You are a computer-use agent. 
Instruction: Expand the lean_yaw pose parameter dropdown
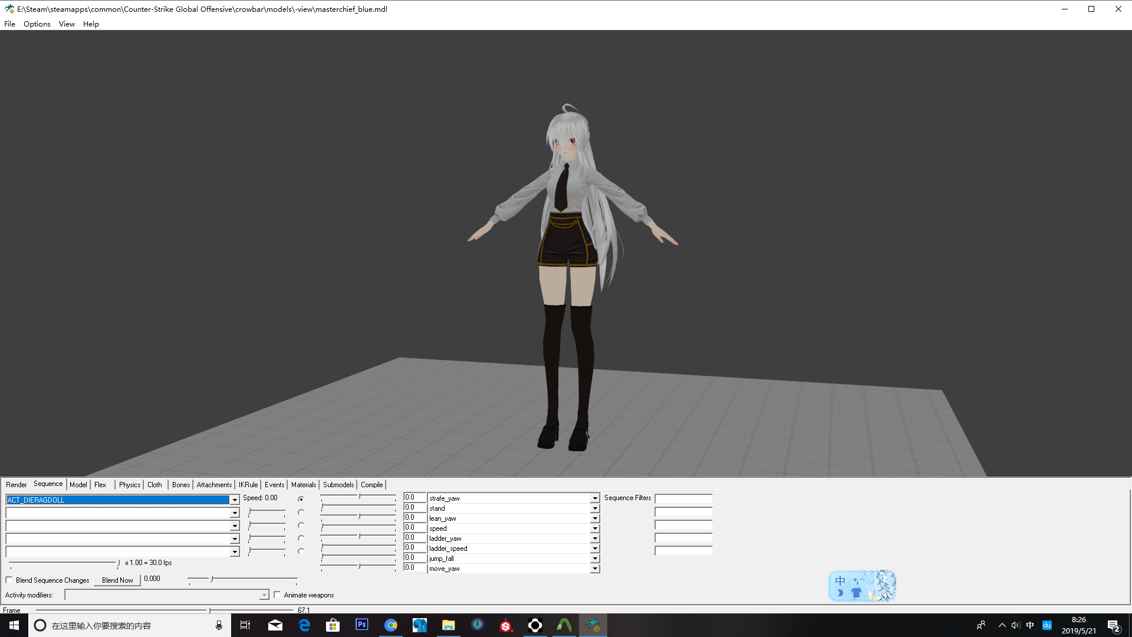pyautogui.click(x=595, y=518)
